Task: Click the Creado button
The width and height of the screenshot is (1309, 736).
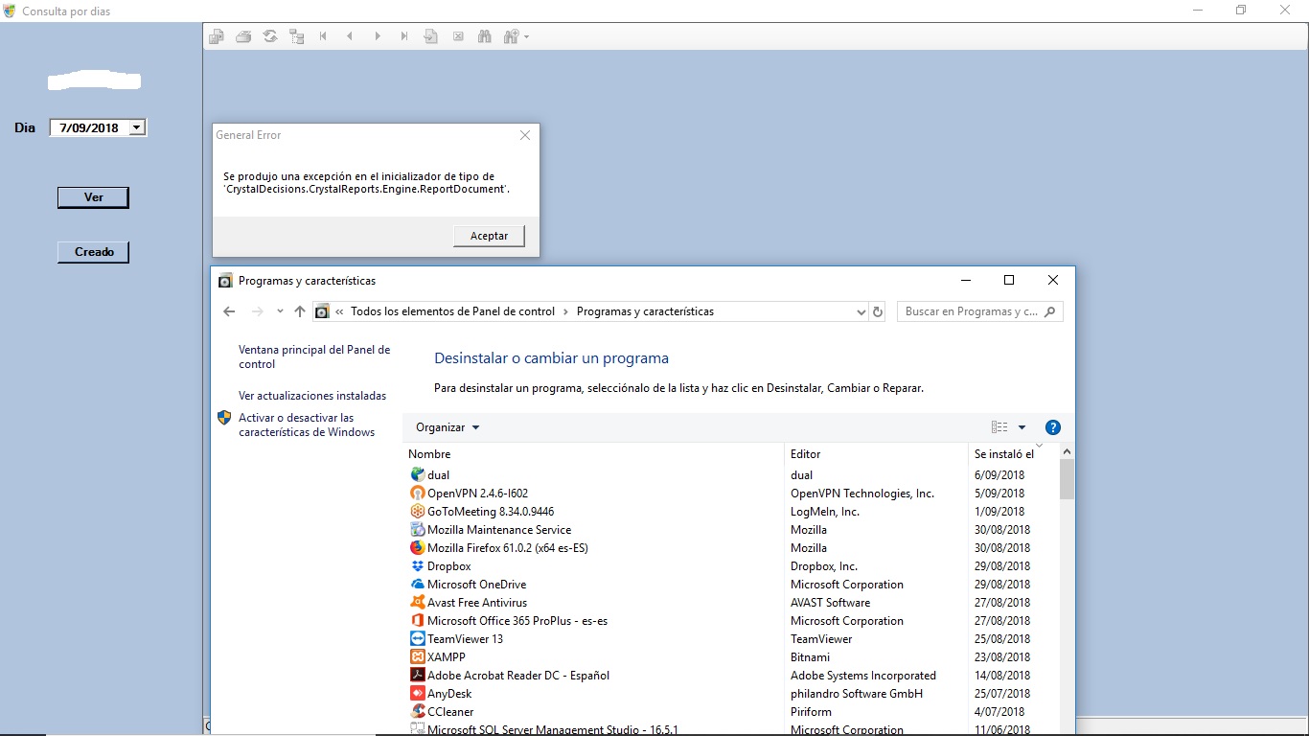Action: pyautogui.click(x=93, y=252)
